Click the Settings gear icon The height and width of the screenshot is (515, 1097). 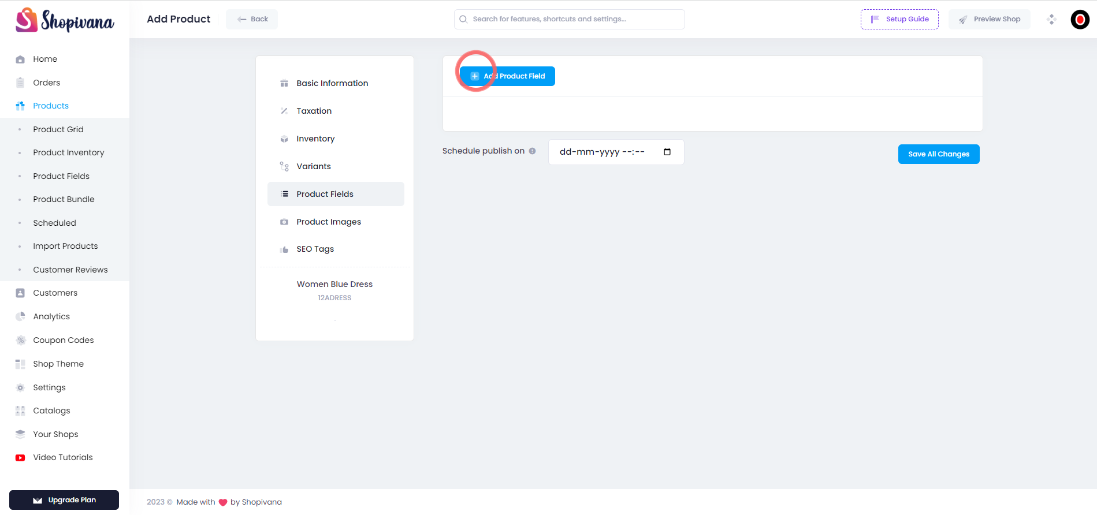click(20, 387)
